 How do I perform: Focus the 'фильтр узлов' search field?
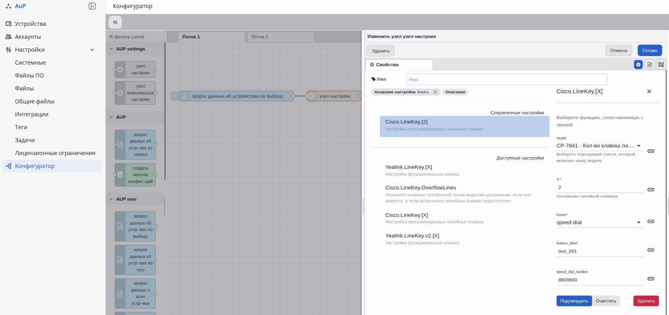pos(135,37)
